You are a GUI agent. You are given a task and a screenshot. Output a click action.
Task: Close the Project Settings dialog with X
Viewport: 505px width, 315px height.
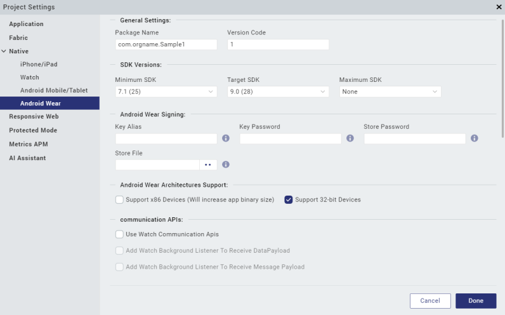499,7
